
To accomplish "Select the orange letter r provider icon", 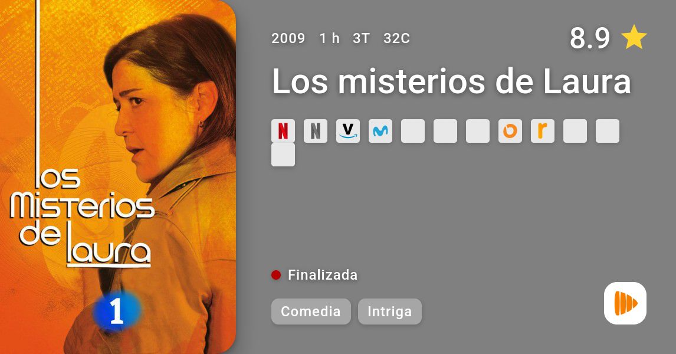I will (542, 131).
